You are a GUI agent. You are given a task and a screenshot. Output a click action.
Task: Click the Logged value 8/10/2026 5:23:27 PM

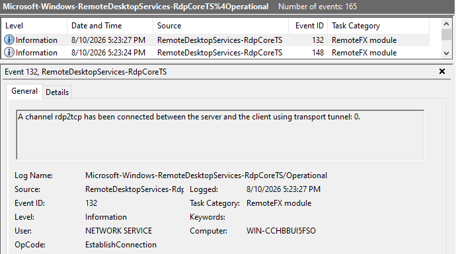tap(284, 189)
